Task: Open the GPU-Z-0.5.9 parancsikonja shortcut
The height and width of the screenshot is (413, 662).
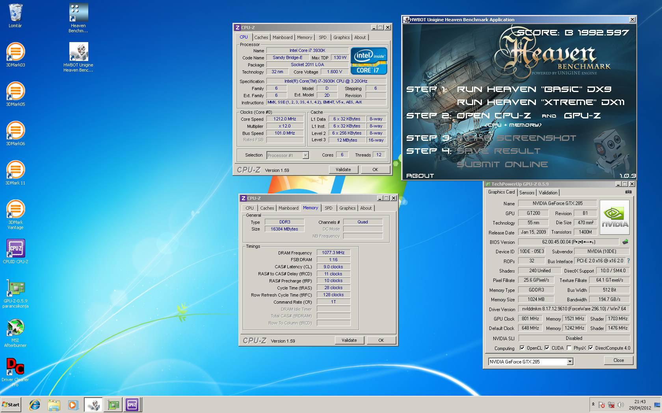Action: tap(15, 293)
